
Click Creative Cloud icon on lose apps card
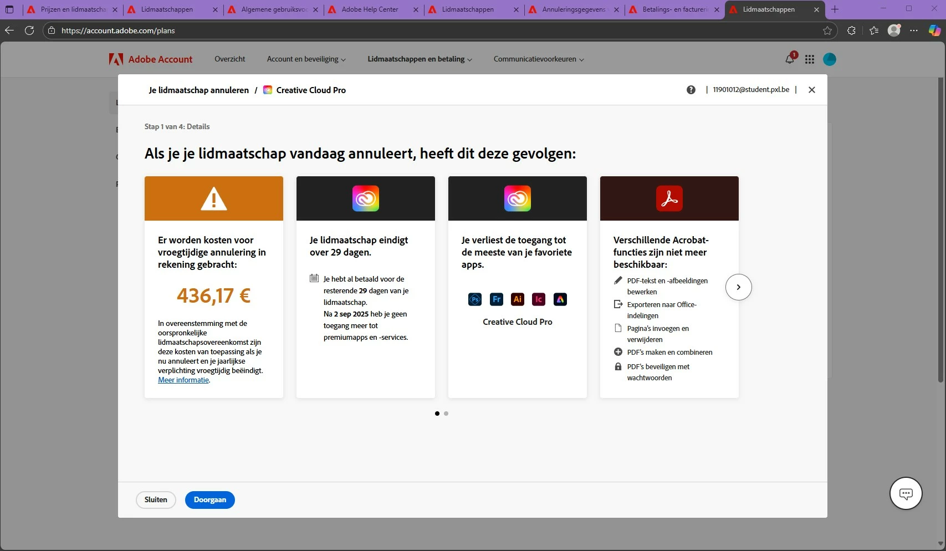pos(518,198)
